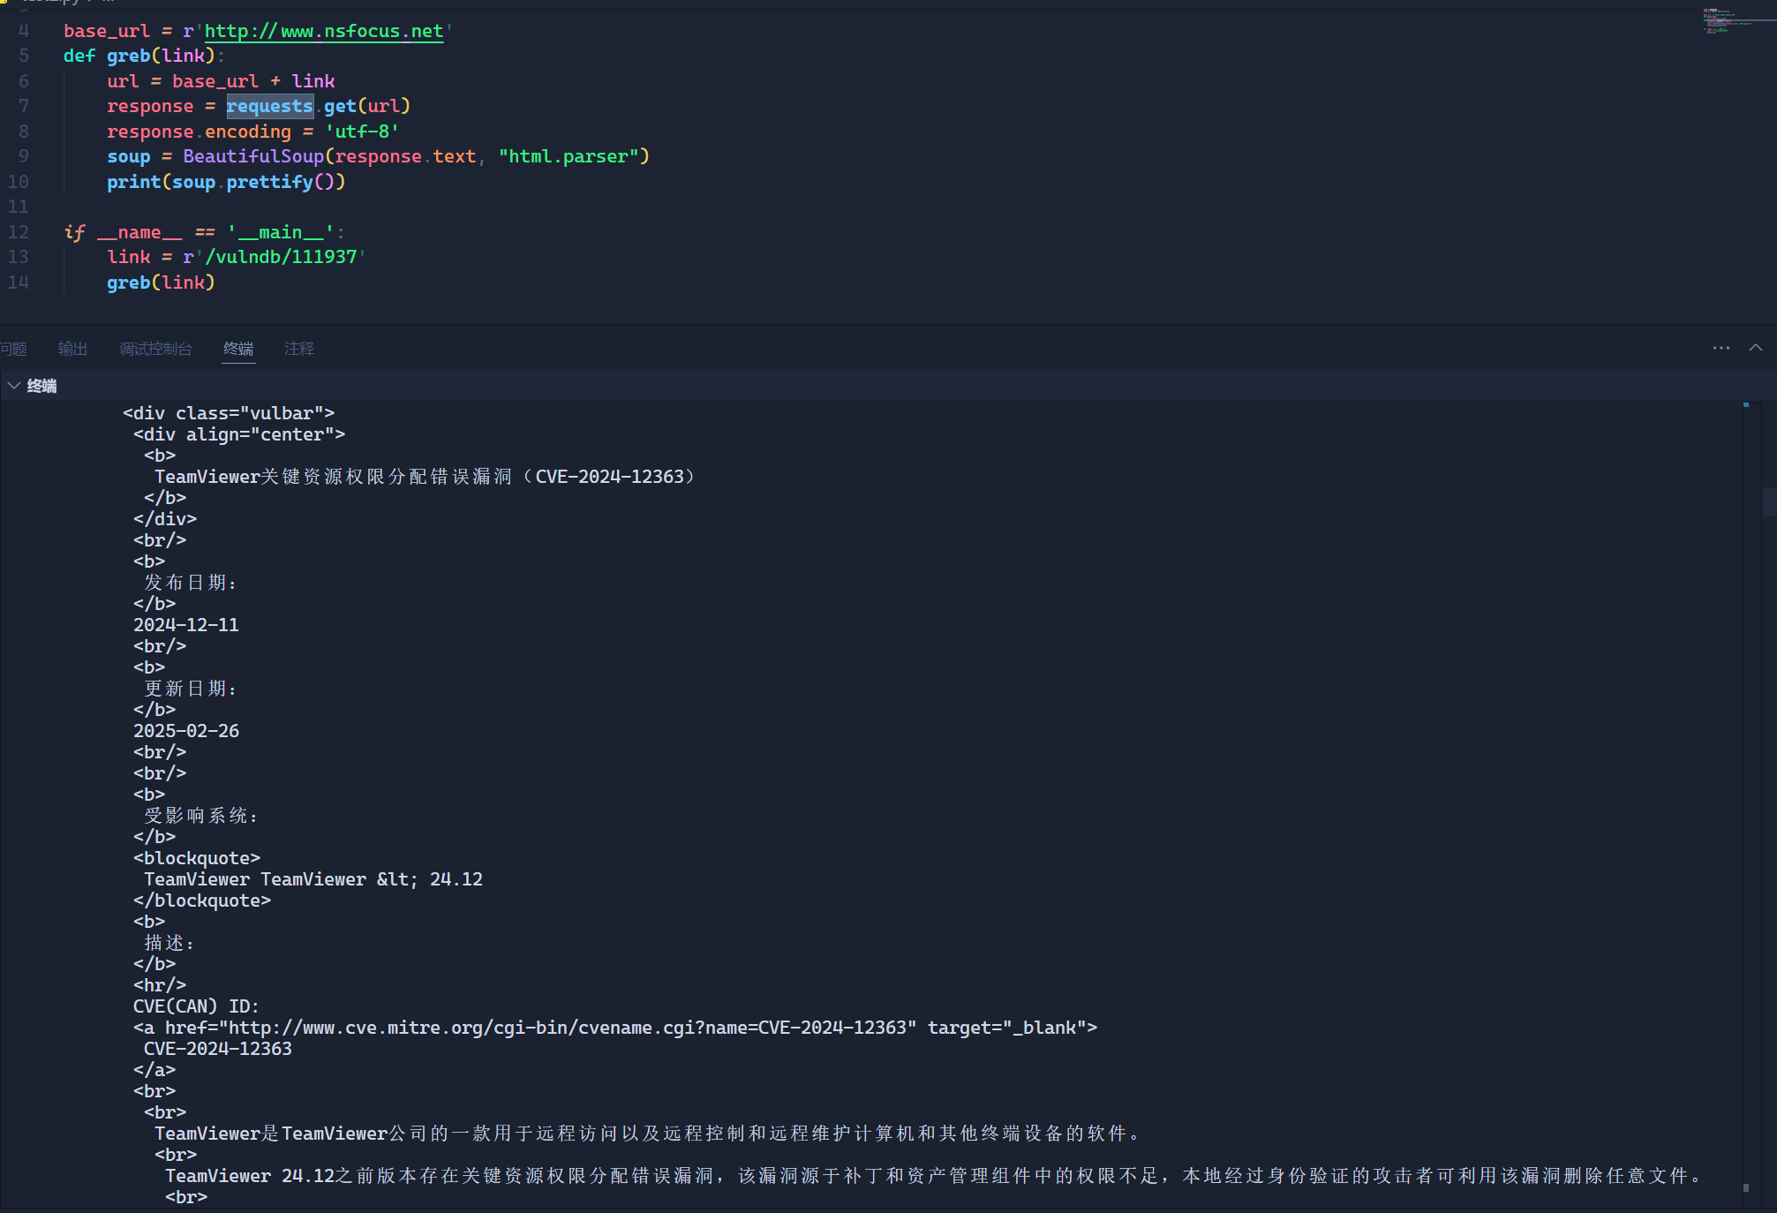Click the "html.parser" argument string
Screen dimensions: 1777x1213
[568, 156]
